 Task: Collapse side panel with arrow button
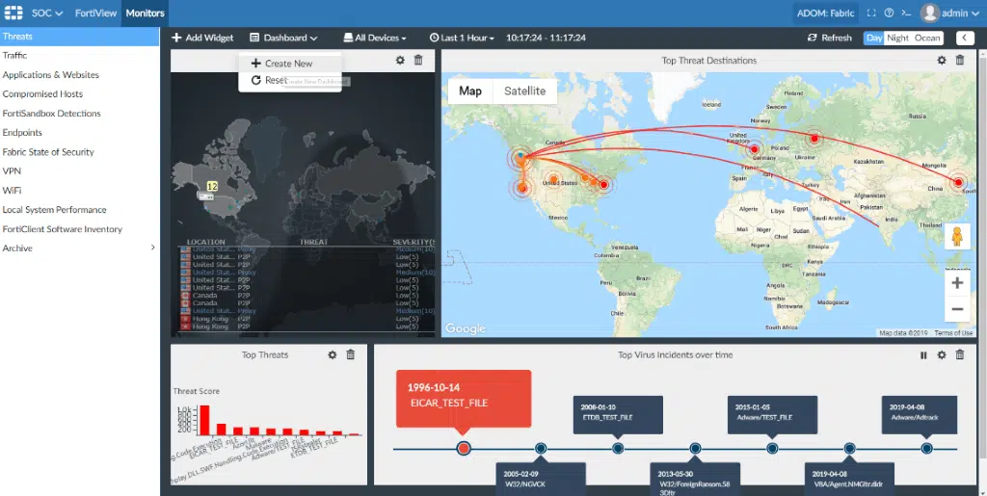pos(965,38)
